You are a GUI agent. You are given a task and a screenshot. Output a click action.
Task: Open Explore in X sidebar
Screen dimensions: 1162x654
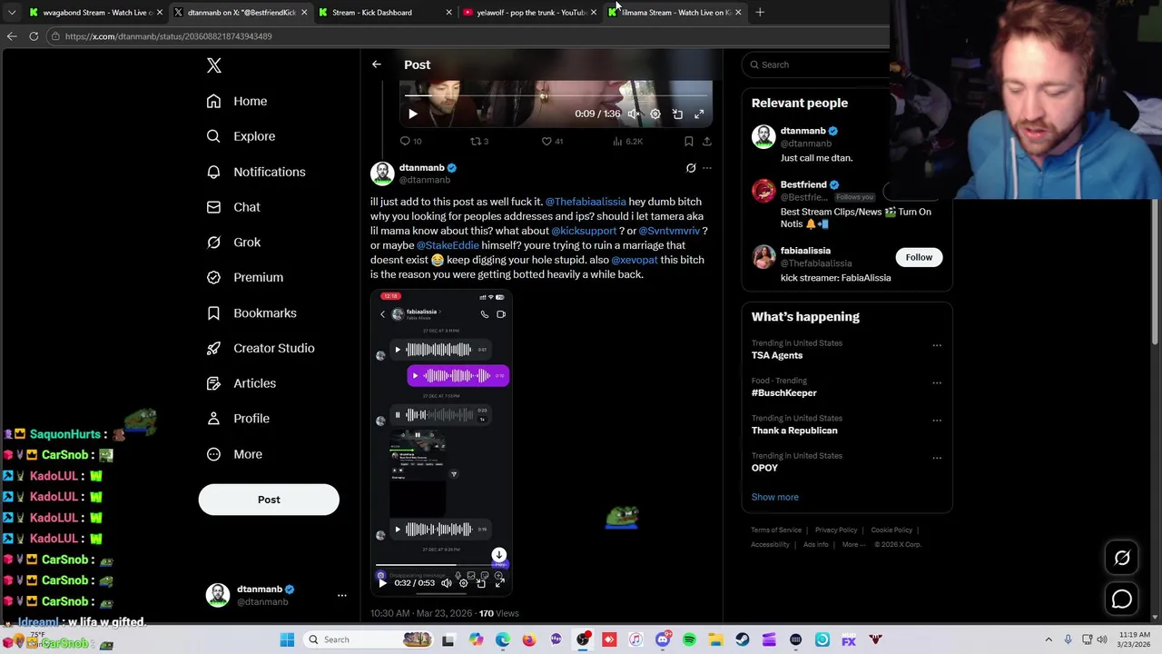[x=241, y=136]
